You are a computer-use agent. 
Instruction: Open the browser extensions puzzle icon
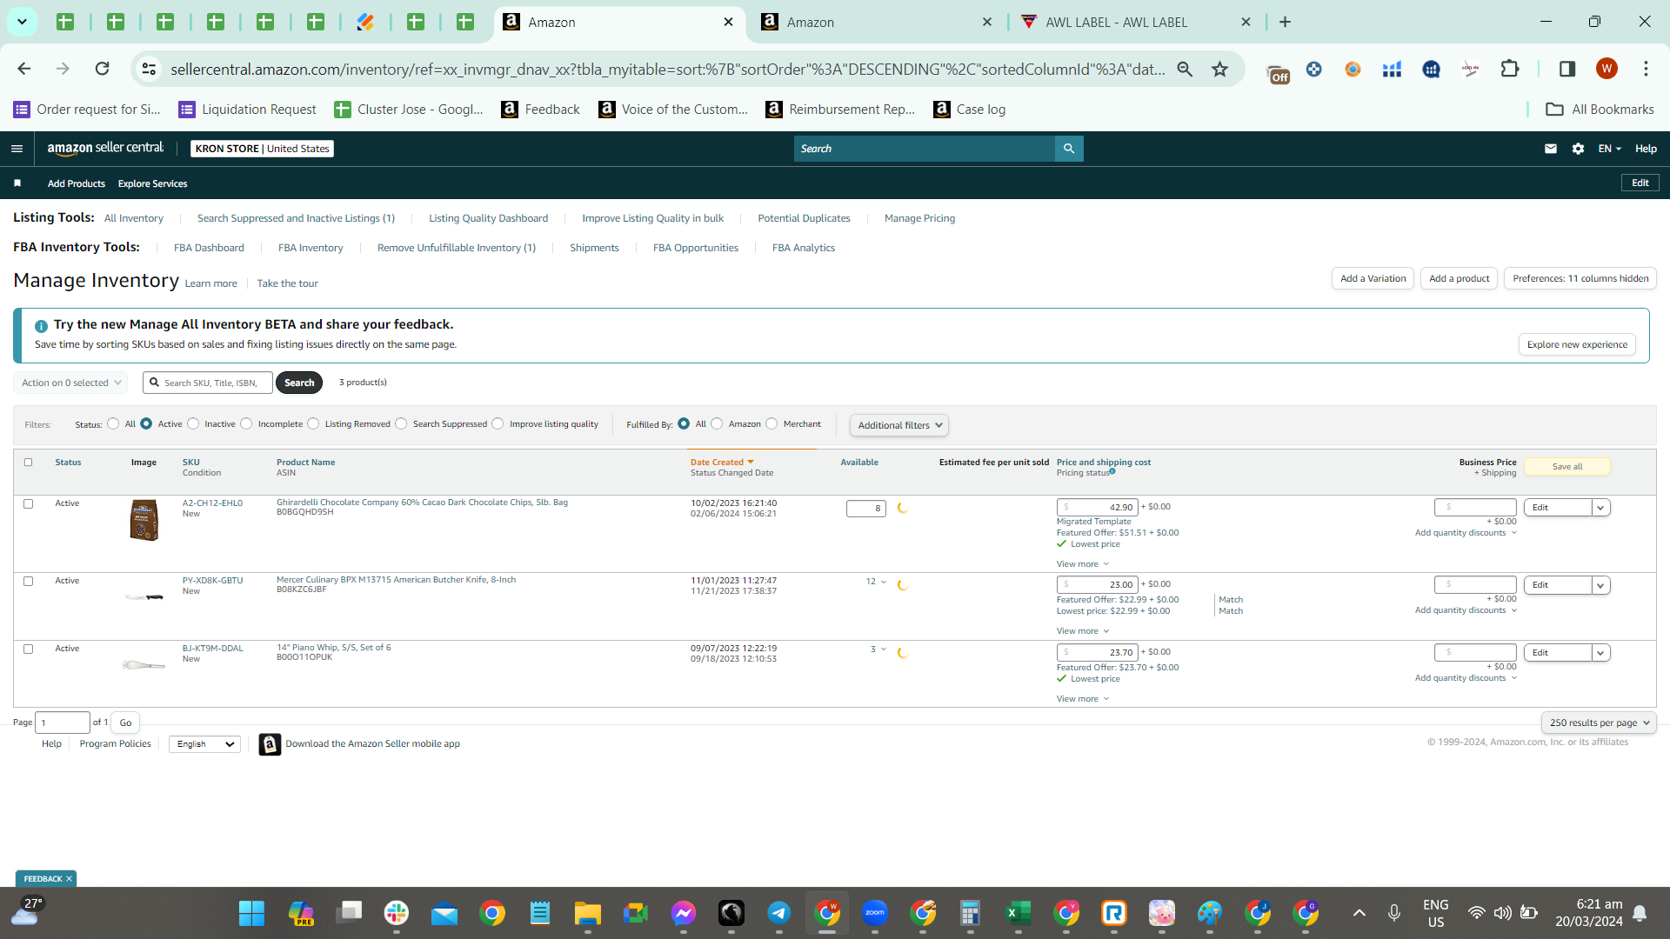tap(1510, 69)
